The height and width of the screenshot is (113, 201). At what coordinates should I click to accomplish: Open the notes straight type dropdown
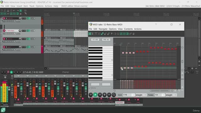(171, 95)
